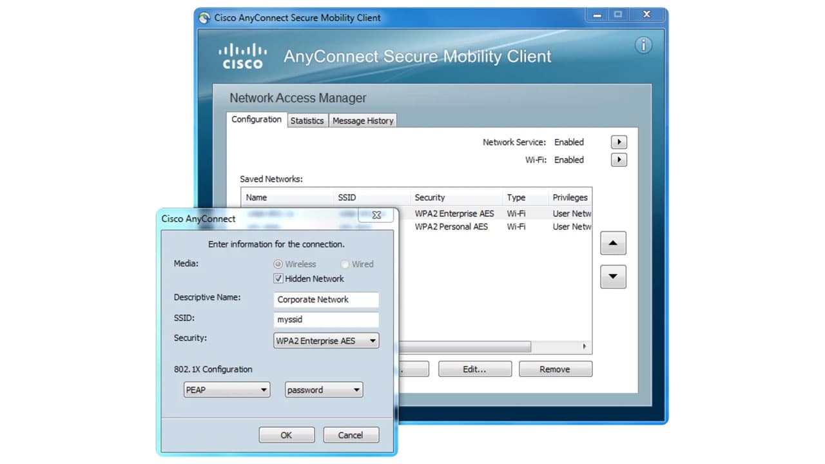Click the Cisco logo
The width and height of the screenshot is (825, 464).
pos(242,55)
